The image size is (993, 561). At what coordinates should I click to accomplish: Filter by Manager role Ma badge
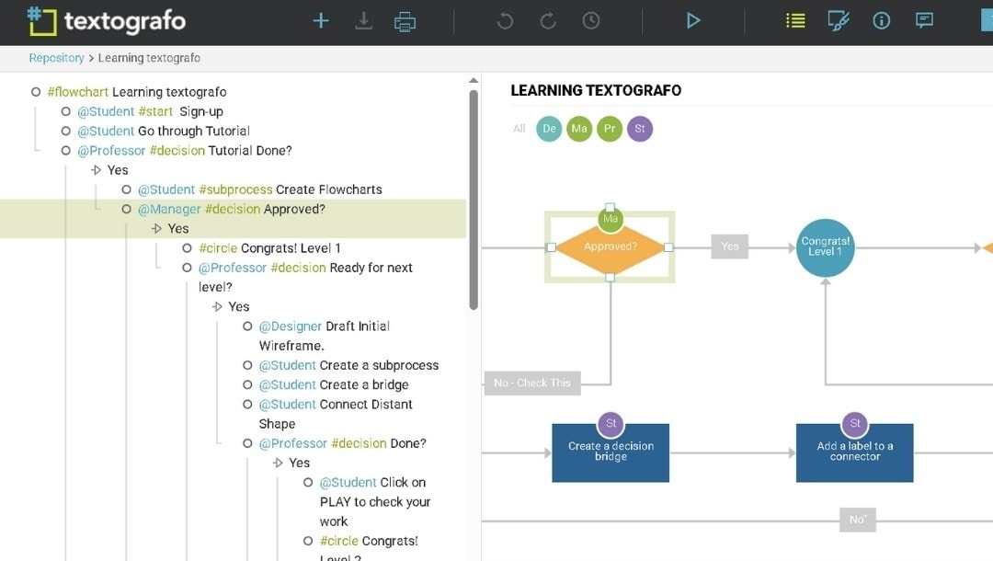point(579,129)
